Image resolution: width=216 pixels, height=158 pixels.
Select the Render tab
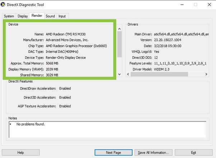point(37,16)
